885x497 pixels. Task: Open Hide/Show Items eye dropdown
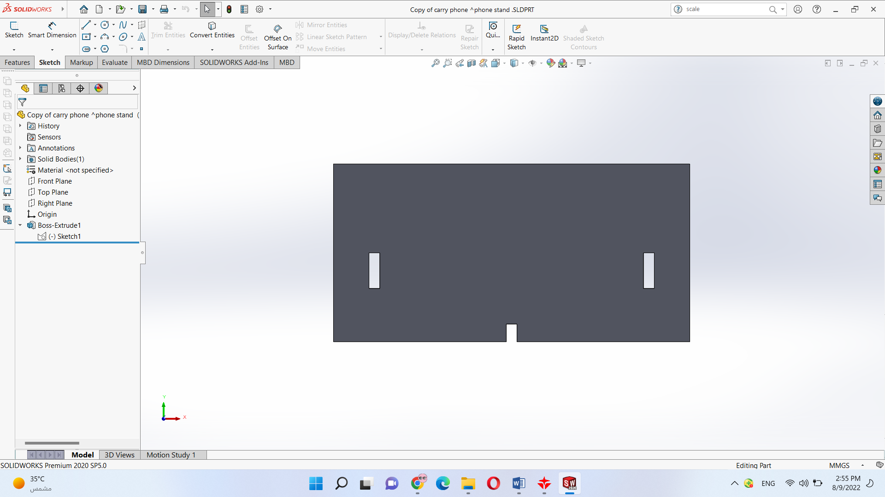(x=532, y=63)
